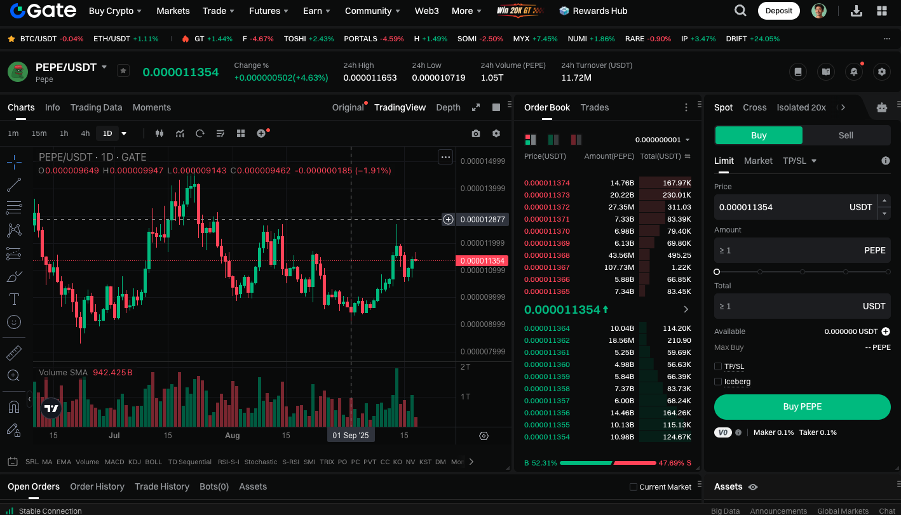Open order book precision dropdown 0.000000001
The width and height of the screenshot is (901, 515).
tap(663, 140)
